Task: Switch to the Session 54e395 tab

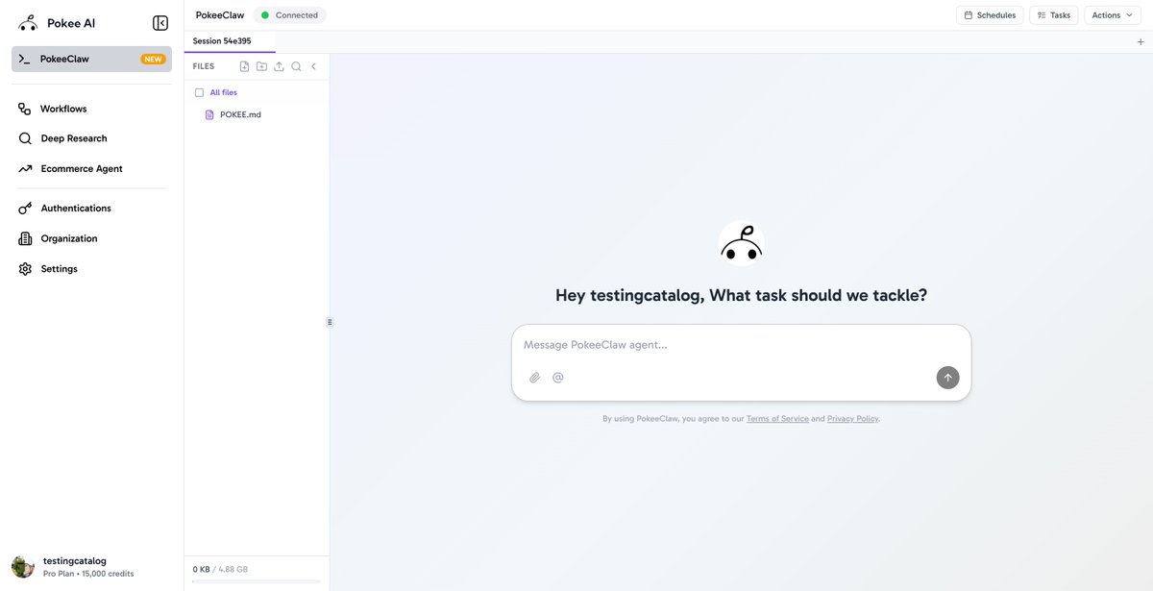Action: [222, 40]
